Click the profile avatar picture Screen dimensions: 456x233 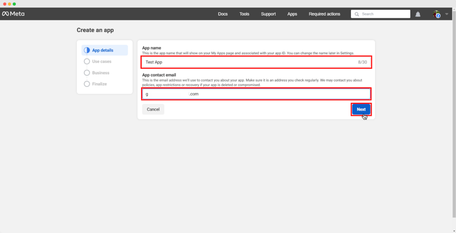click(436, 14)
